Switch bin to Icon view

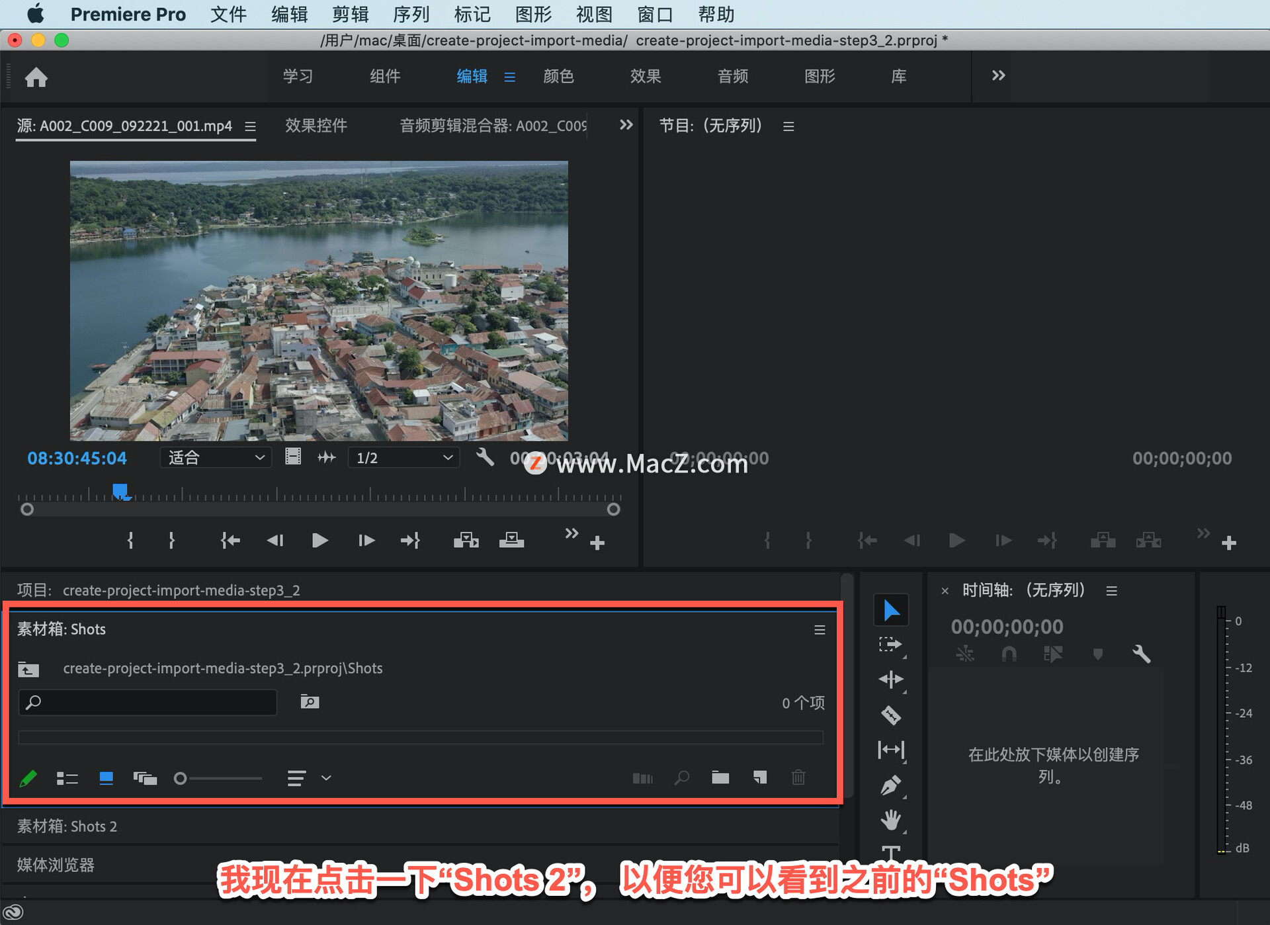pos(106,778)
